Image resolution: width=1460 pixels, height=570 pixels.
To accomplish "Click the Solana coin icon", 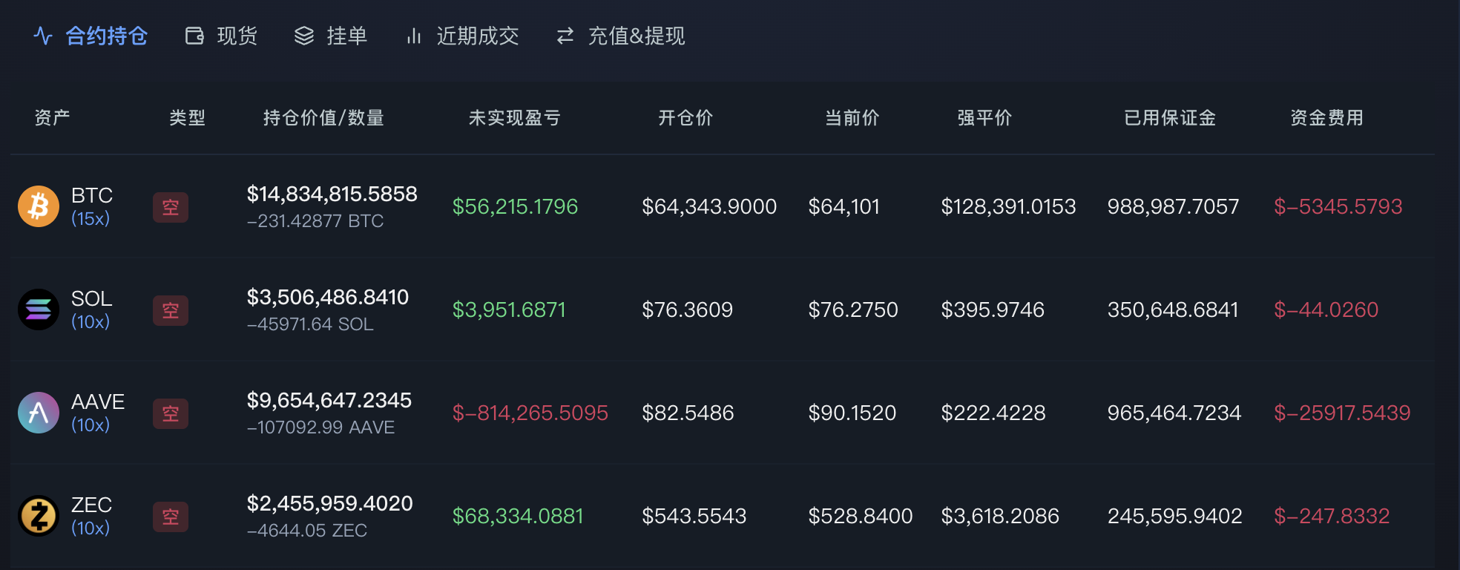I will pos(39,309).
